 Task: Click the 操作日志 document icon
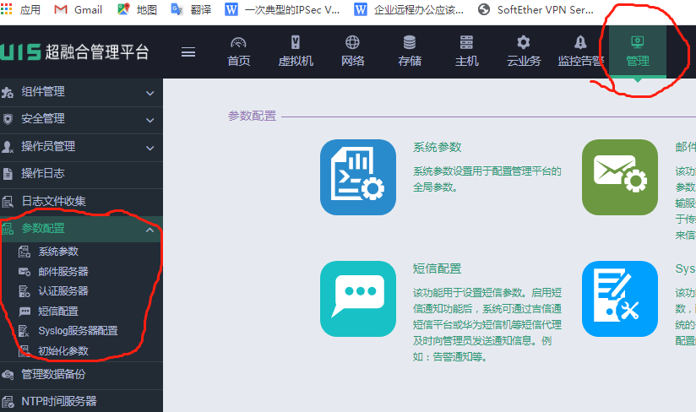pos(8,174)
